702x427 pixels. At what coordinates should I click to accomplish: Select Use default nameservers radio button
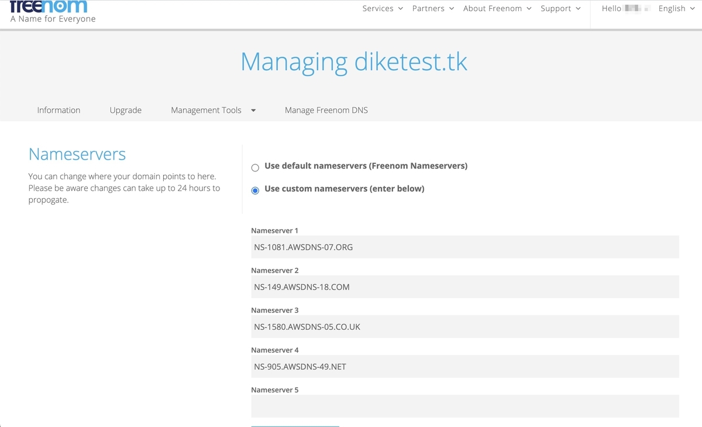pyautogui.click(x=255, y=168)
